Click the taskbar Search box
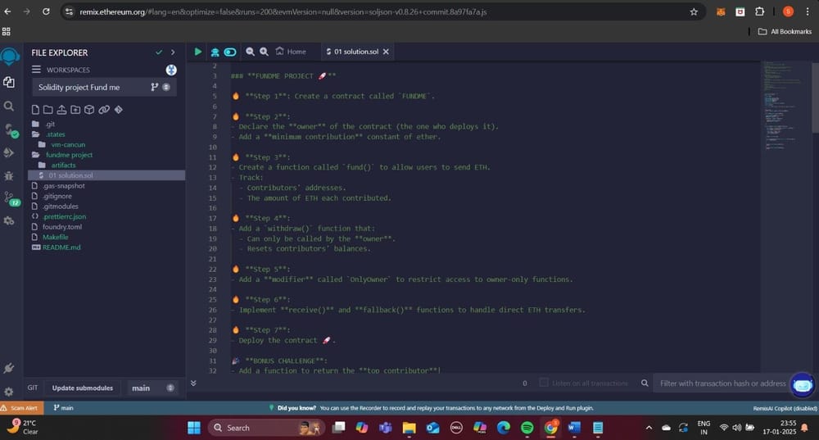819x440 pixels. (266, 428)
